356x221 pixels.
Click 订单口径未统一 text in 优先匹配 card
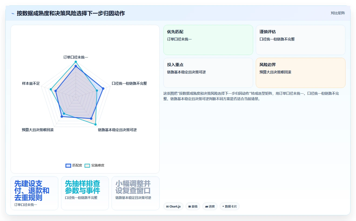pyautogui.click(x=179, y=39)
